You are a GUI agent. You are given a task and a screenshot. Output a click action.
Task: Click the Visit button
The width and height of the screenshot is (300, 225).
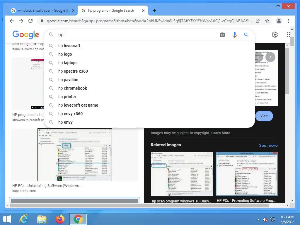pos(264,116)
